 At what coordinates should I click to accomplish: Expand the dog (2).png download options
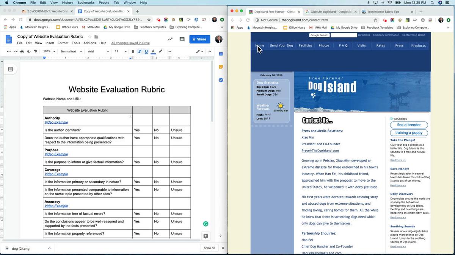click(49, 248)
